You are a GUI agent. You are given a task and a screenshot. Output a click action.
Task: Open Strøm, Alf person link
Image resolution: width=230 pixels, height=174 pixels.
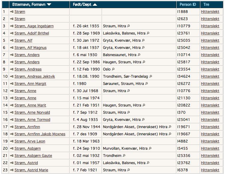[23, 40]
